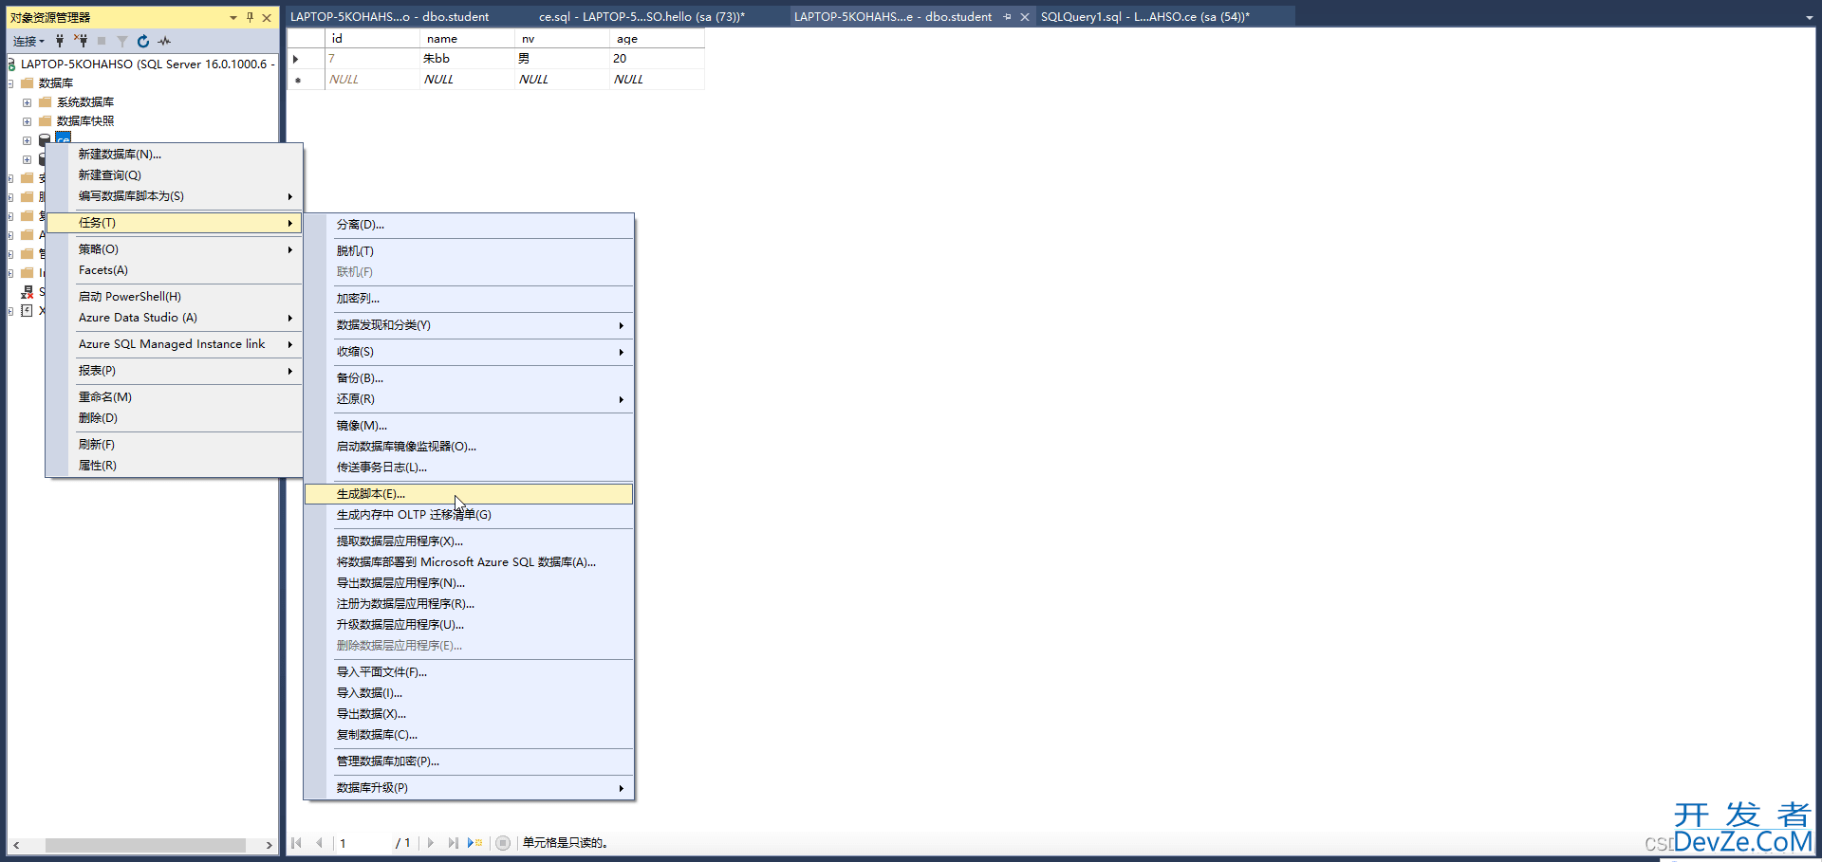This screenshot has height=862, width=1822.
Task: Click 管理数据库加密(P)... entry
Action: pyautogui.click(x=469, y=761)
